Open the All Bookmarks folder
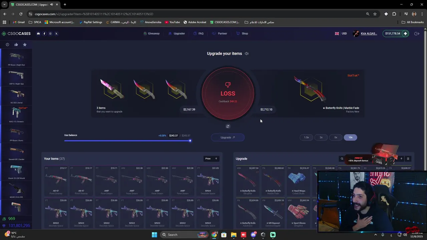Screen dimensions: 427x240 pyautogui.click(x=413, y=22)
